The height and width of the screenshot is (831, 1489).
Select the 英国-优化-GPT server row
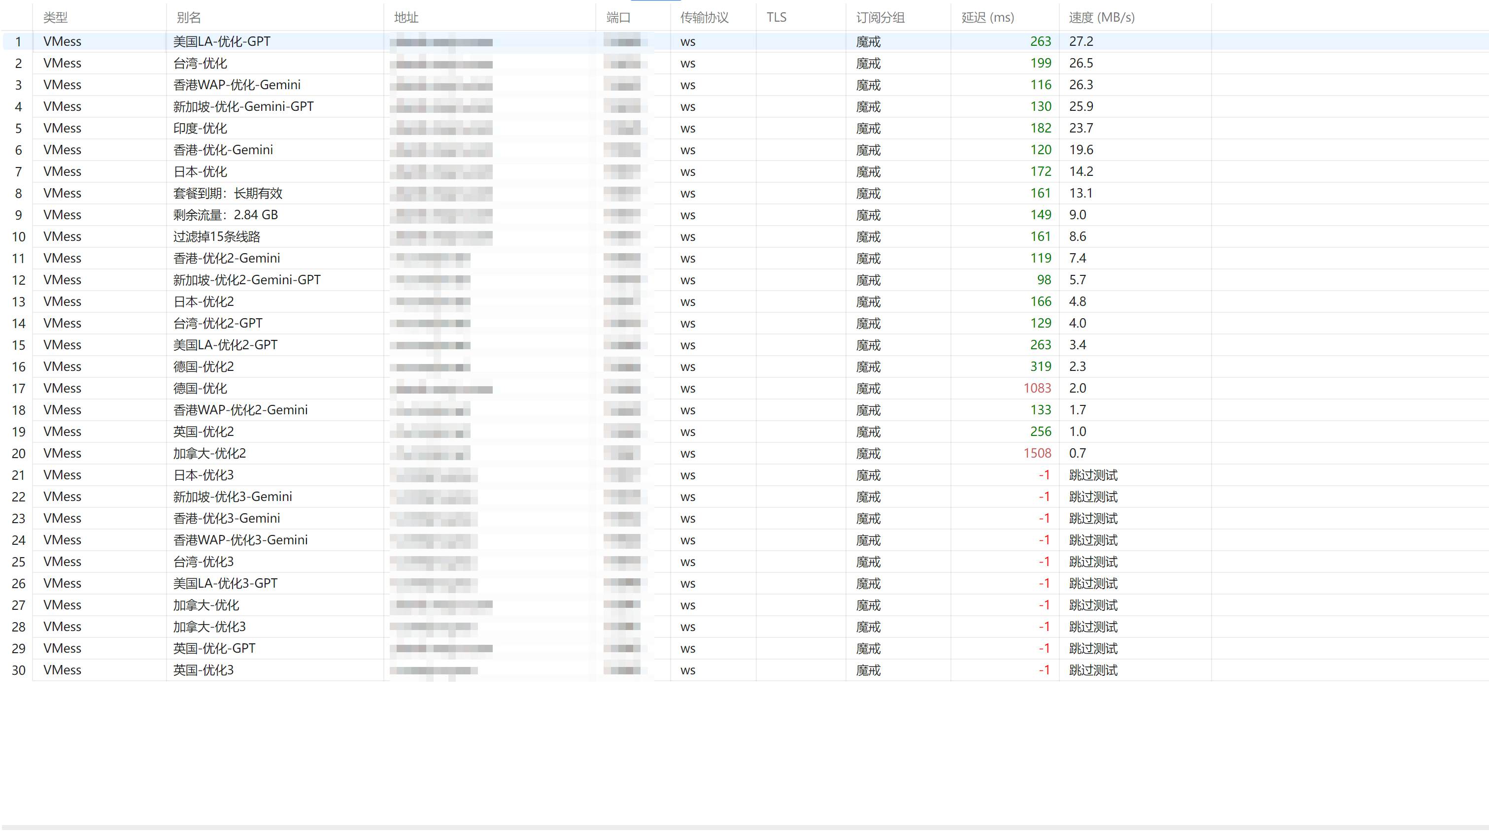744,648
